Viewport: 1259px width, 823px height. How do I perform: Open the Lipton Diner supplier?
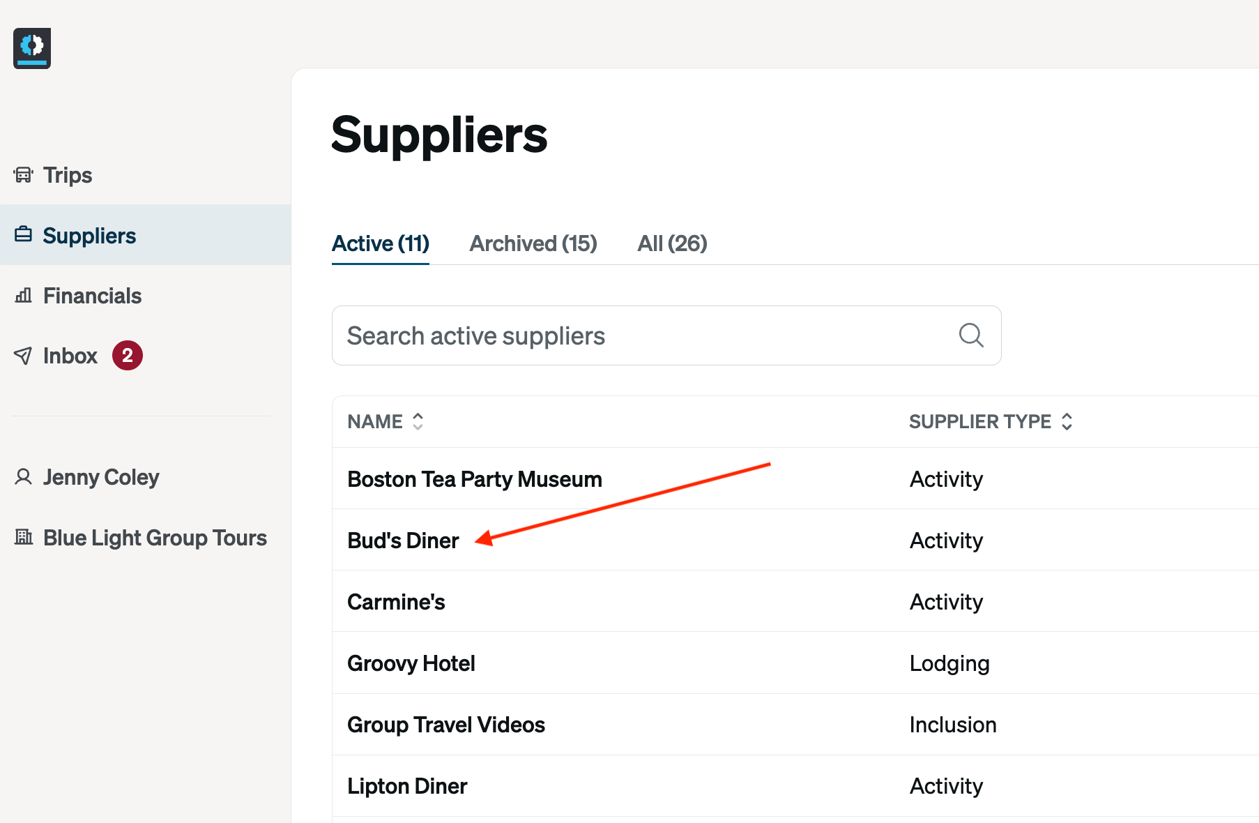(407, 786)
